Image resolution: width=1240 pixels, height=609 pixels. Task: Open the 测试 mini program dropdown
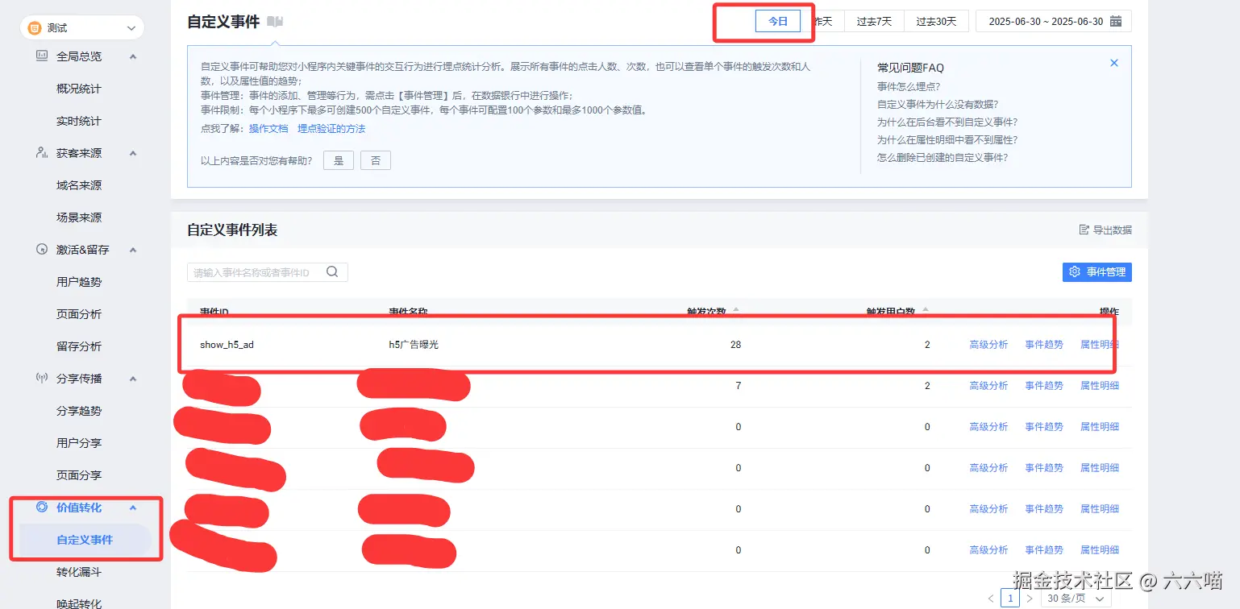(82, 28)
